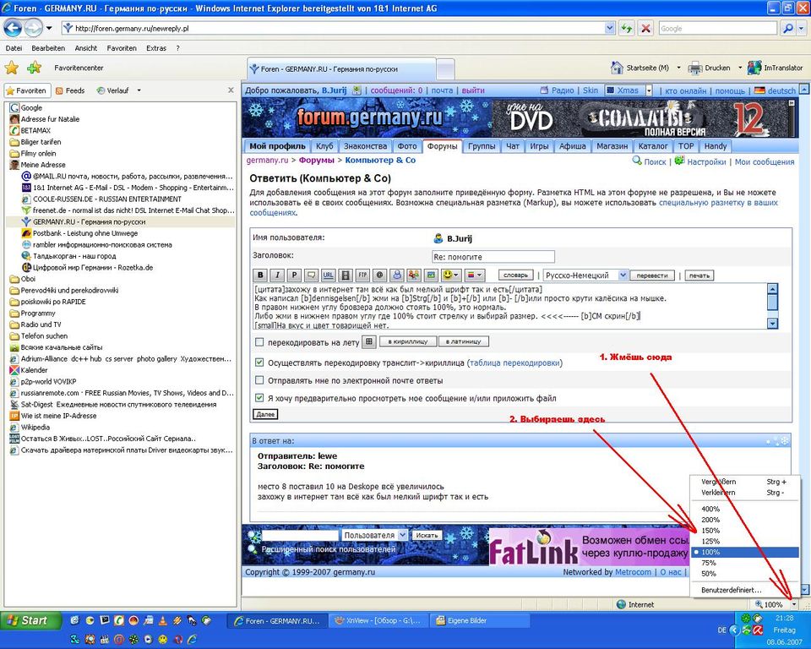Close the Favoriten sidebar panel

(x=231, y=90)
